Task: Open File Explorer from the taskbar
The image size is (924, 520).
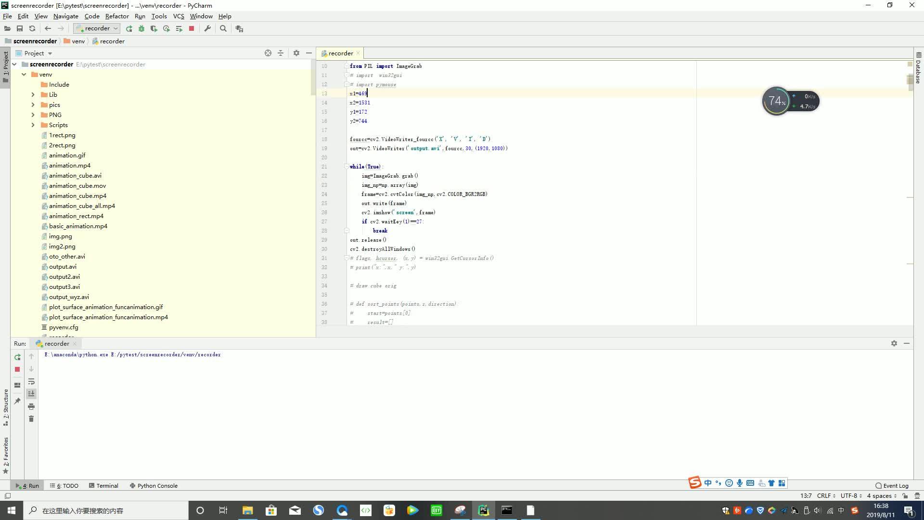Action: coord(247,510)
